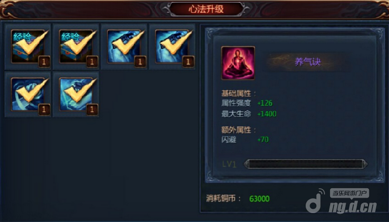This screenshot has width=389, height=222.
Task: Select the first item in the second row
Action: tap(28, 94)
